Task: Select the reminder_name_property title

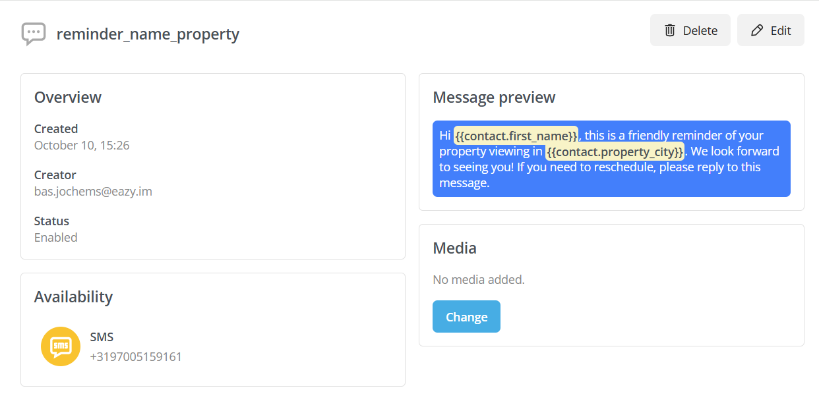Action: tap(148, 34)
